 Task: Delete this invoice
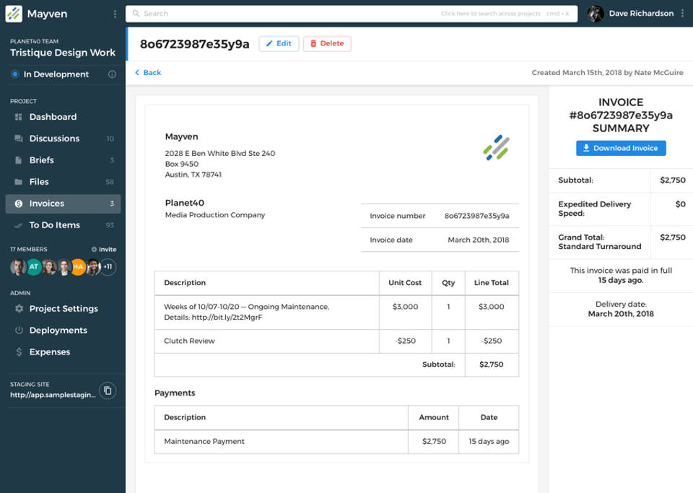[x=327, y=43]
